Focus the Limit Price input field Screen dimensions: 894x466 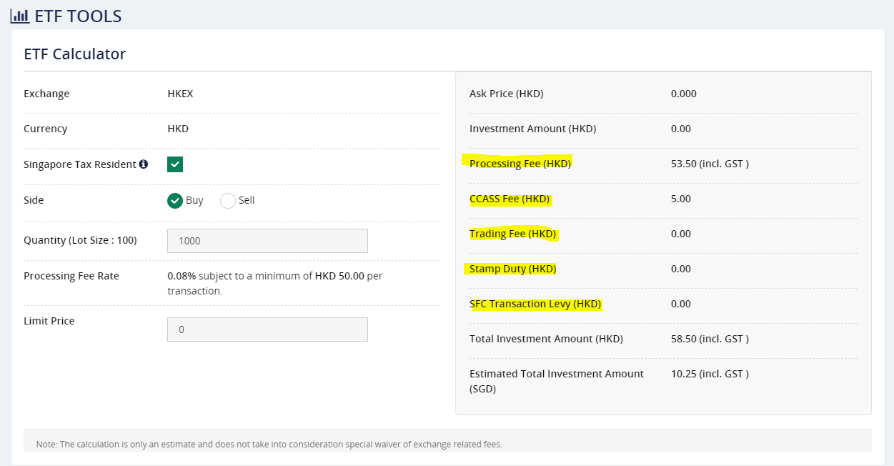pos(267,329)
